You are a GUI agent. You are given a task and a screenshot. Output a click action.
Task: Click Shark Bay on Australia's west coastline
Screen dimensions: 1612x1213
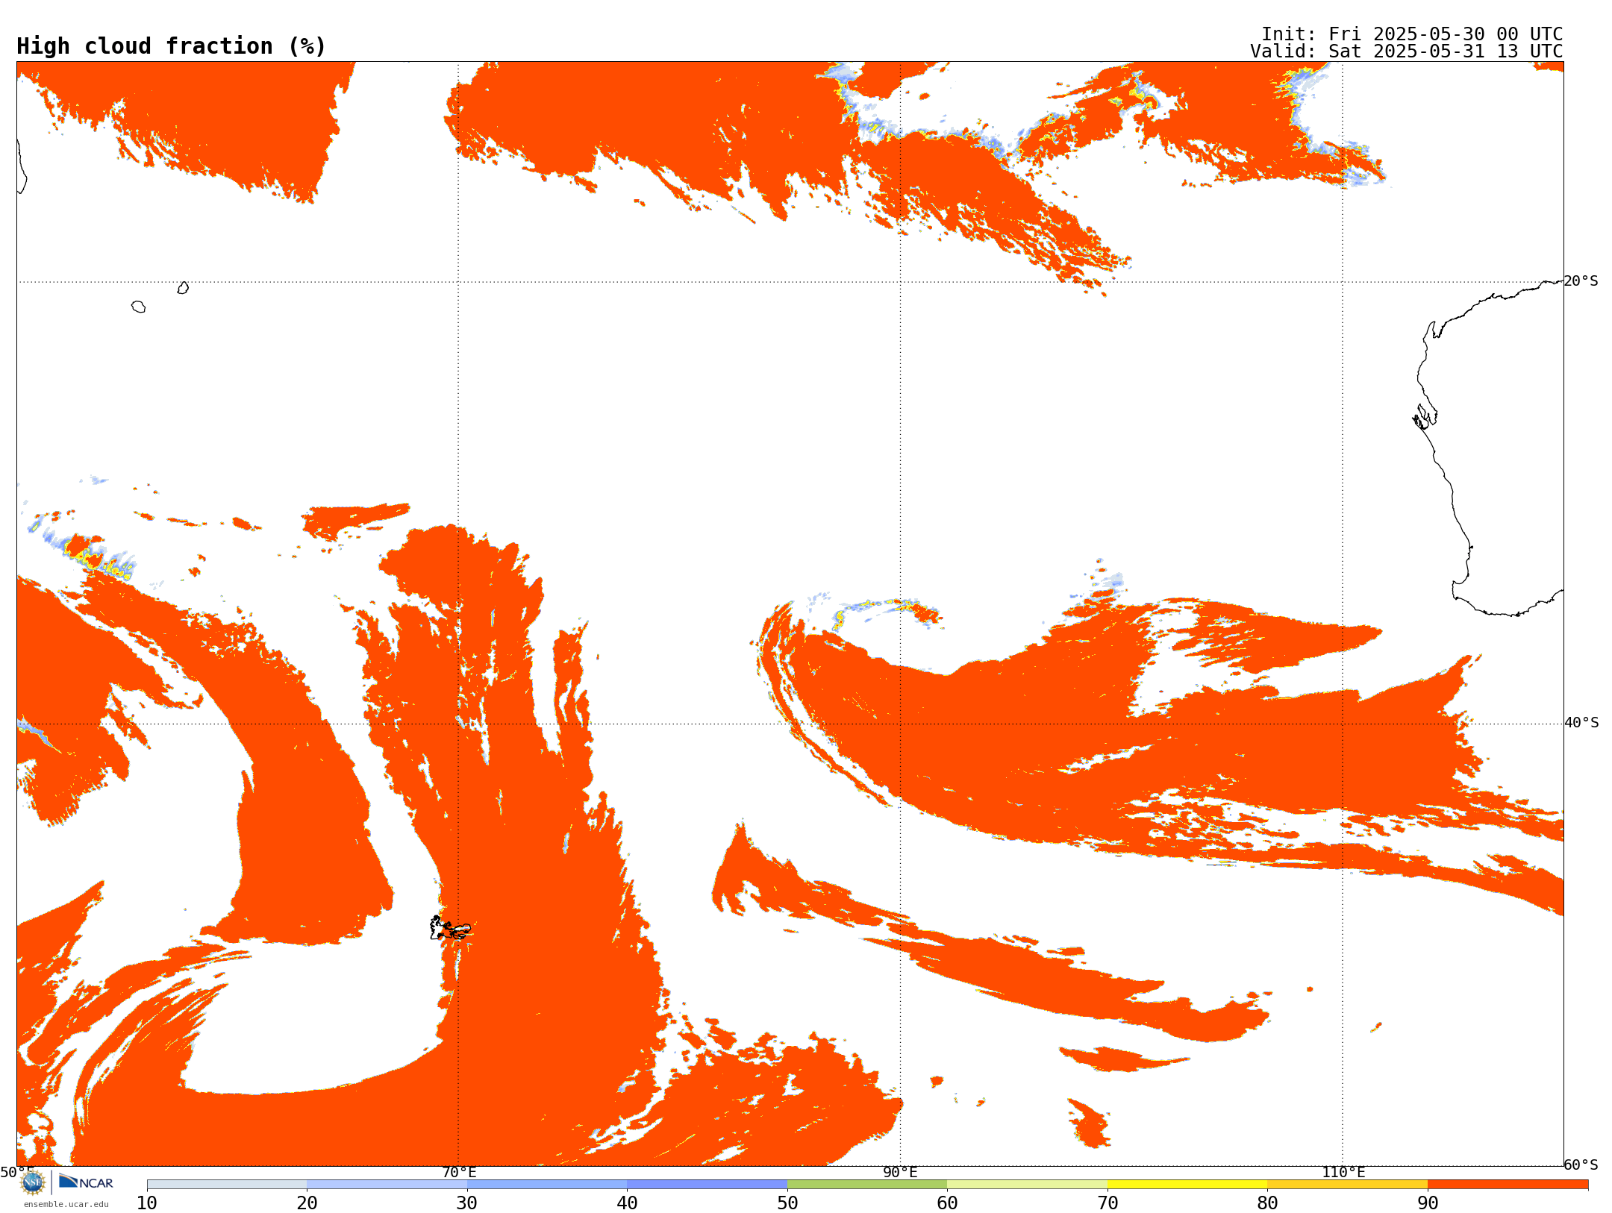click(x=1425, y=416)
